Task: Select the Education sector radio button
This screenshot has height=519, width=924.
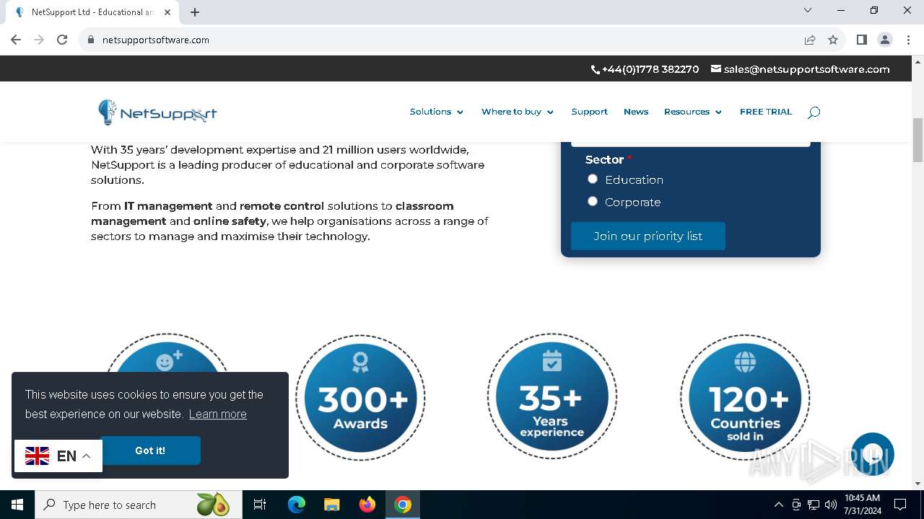Action: [593, 179]
